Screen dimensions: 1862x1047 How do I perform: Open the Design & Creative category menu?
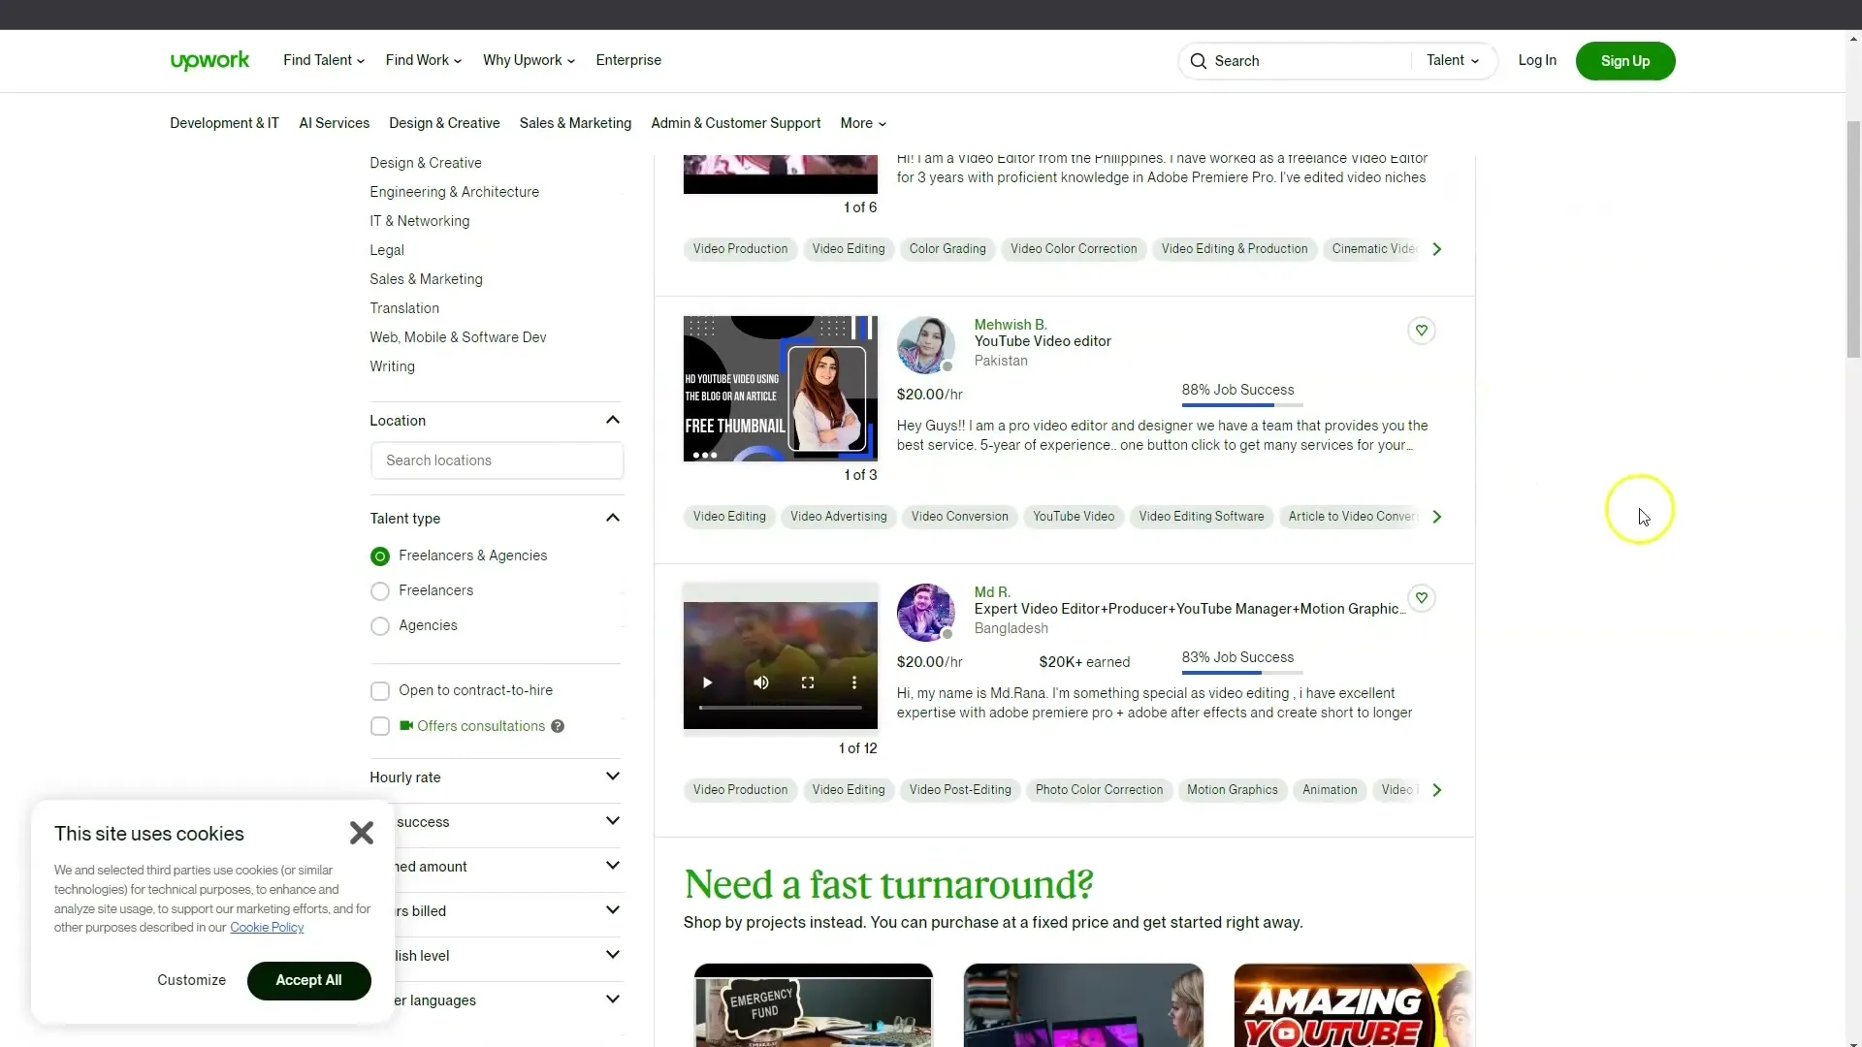pos(444,123)
